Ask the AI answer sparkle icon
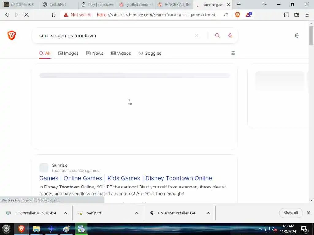 (x=230, y=35)
